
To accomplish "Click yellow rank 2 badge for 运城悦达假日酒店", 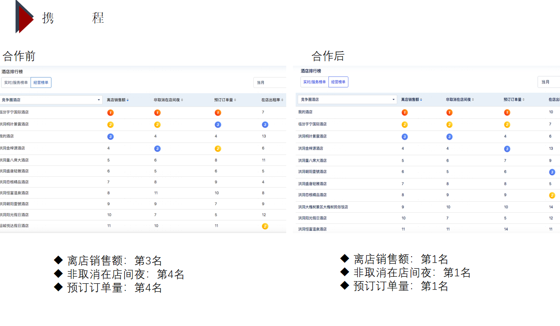I will (x=265, y=226).
